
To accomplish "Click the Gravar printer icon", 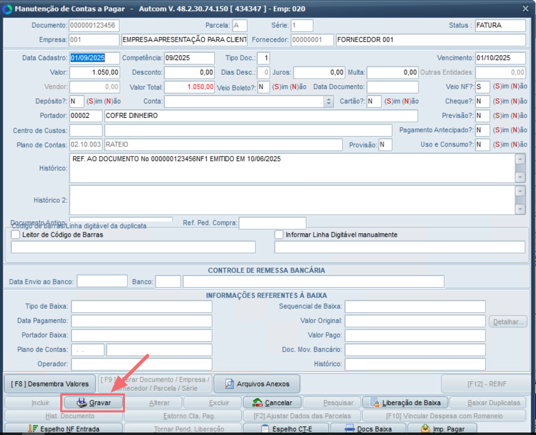I will (x=81, y=402).
